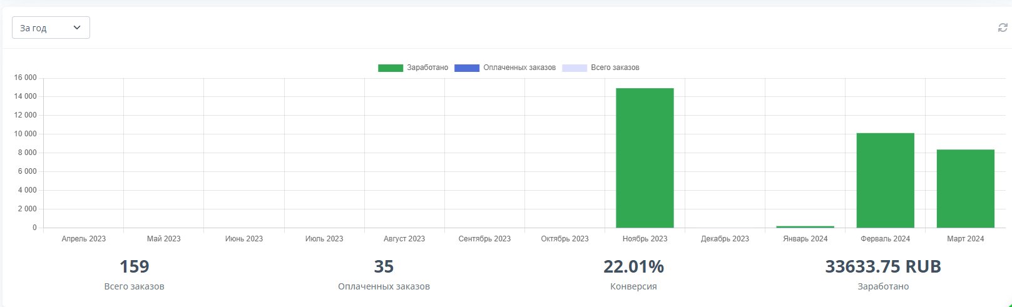
Task: Click the 'Конверсия' label
Action: [x=633, y=286]
